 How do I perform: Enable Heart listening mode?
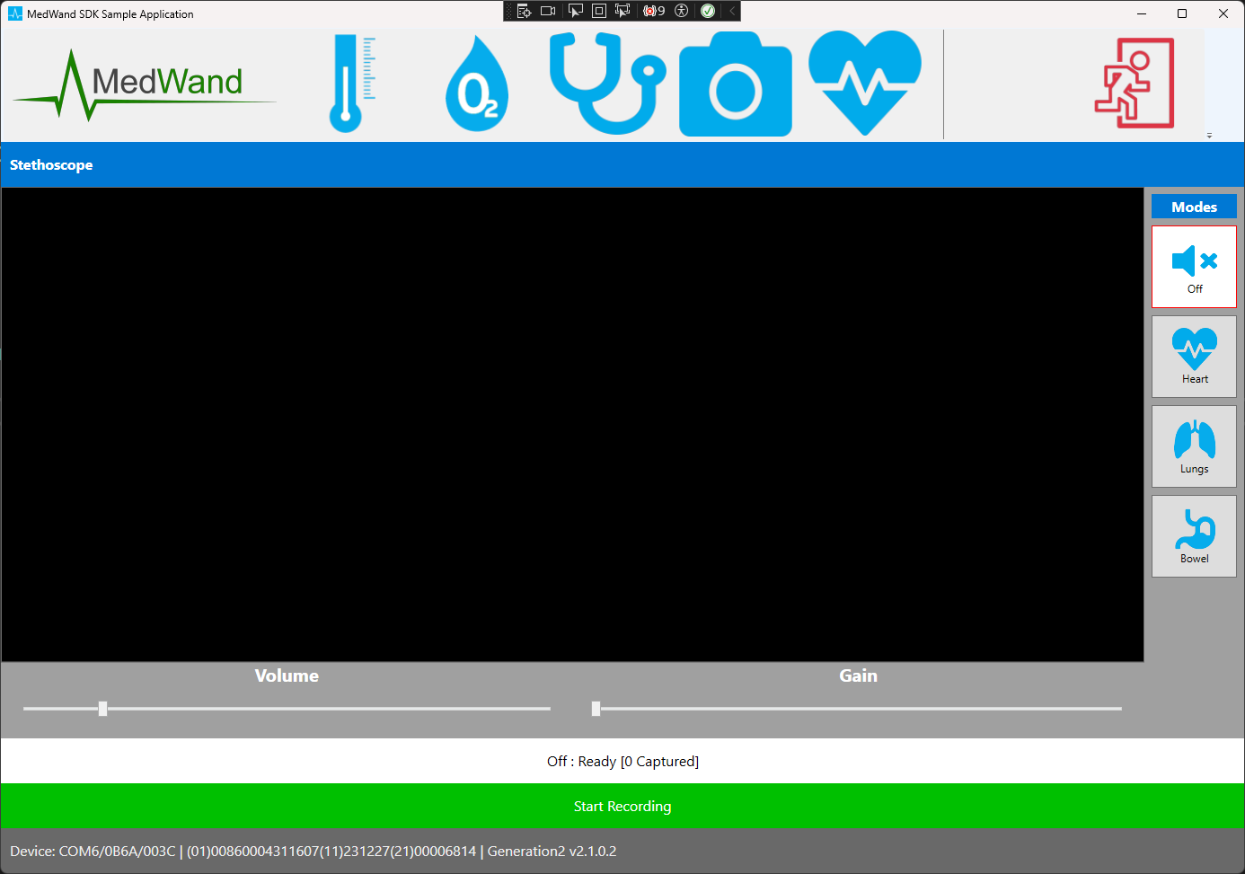1194,357
